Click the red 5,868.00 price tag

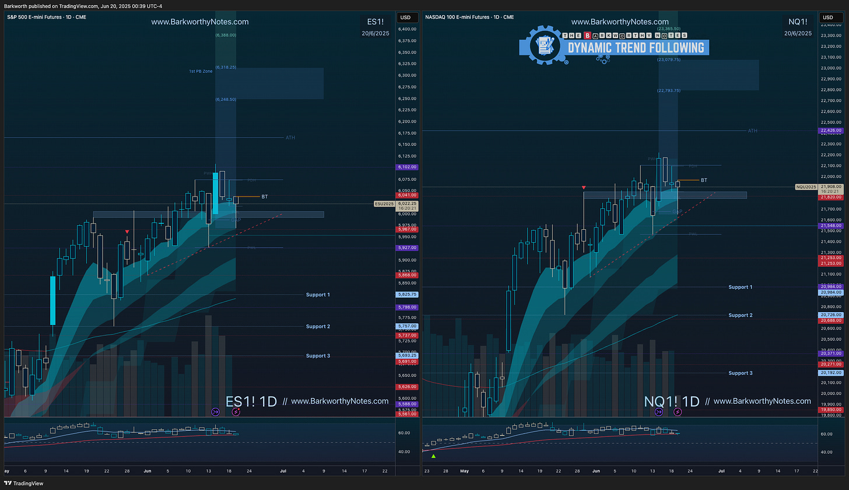point(406,275)
